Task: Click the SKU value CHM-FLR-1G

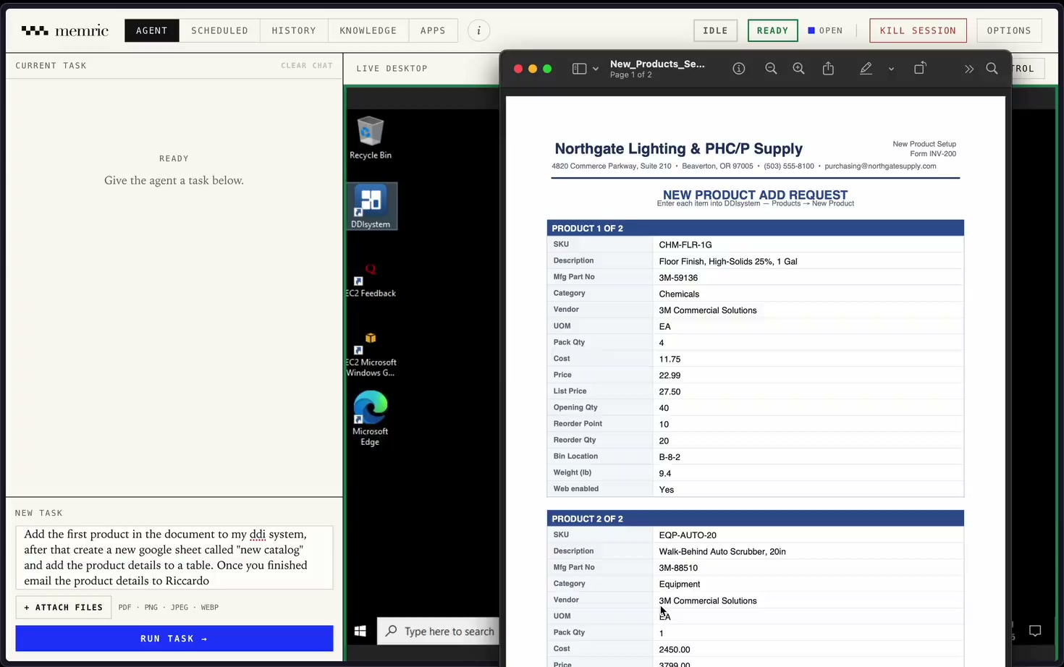Action: tap(685, 245)
